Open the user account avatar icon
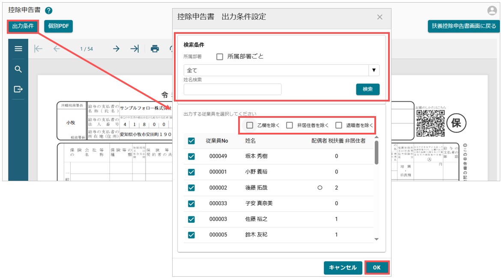 click(x=492, y=11)
